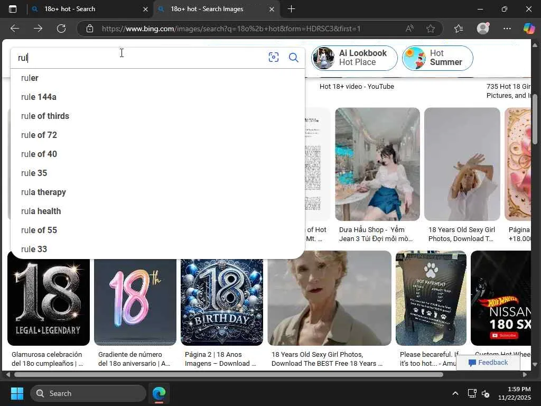Screen dimensions: 541x406
Task: Click the scroll right arrow at bottom
Action: tap(525, 375)
